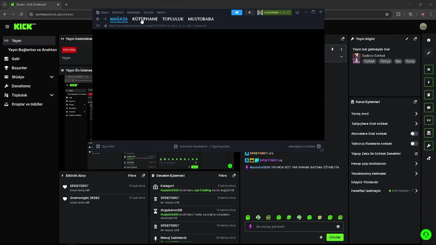Open Steam TOPLULUK tab
436x245 pixels.
[x=173, y=19]
